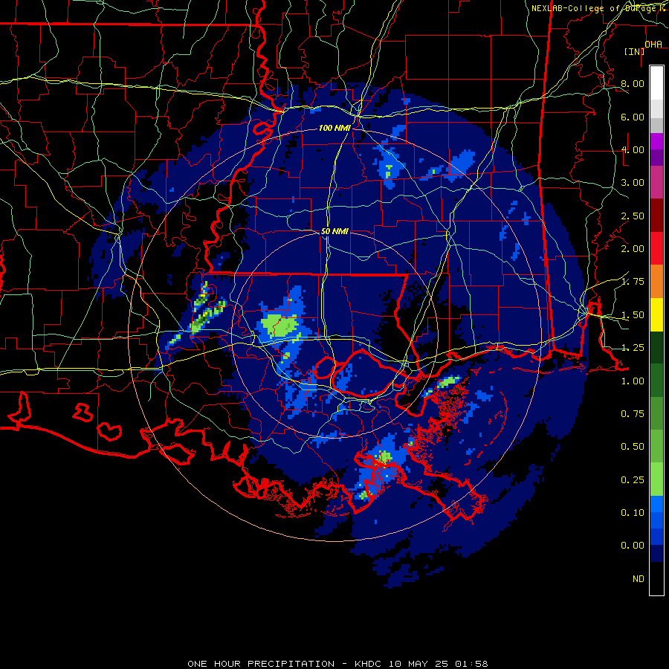Pick the magenta swatch above 4.00
669x669 pixels.
656,141
